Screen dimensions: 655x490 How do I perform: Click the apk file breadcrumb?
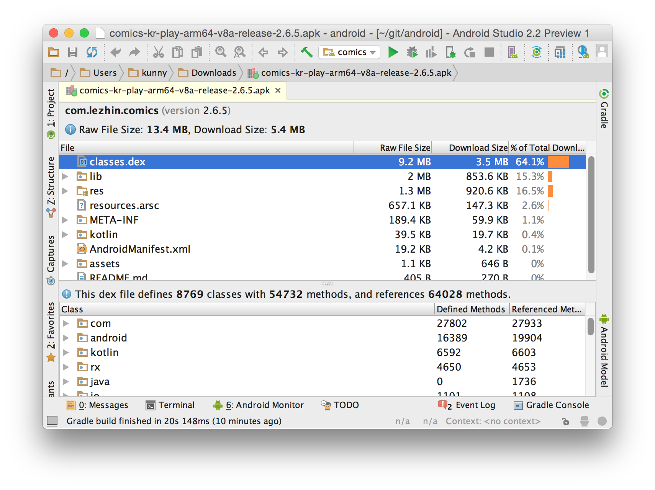click(350, 73)
